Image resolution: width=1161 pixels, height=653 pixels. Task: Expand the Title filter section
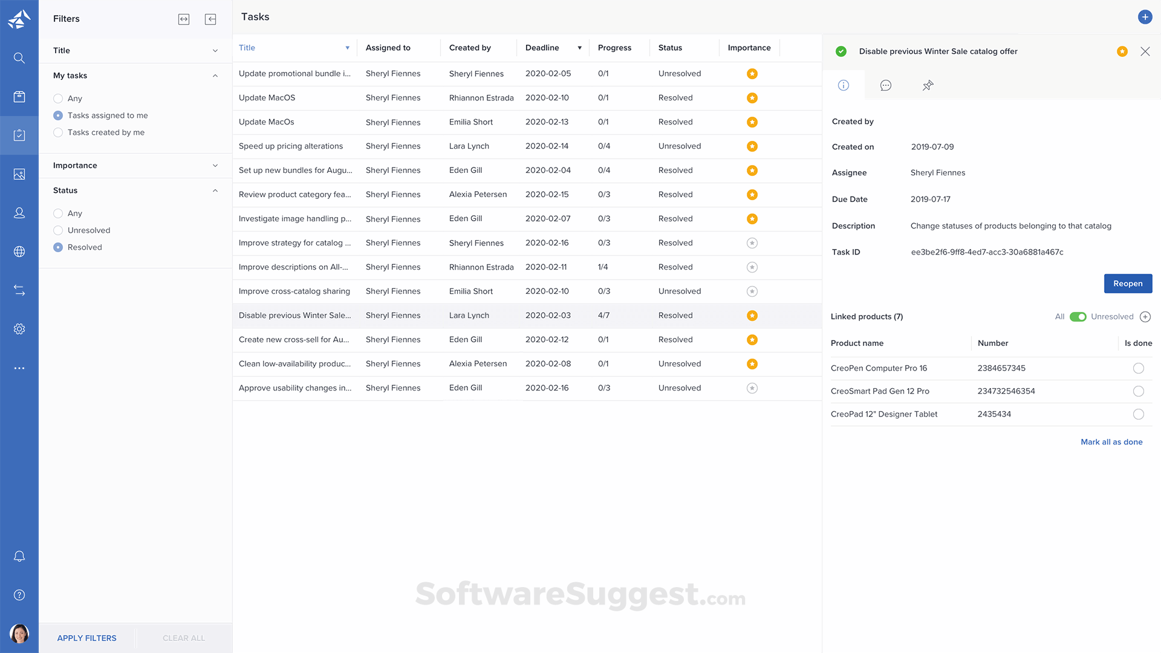click(x=215, y=51)
